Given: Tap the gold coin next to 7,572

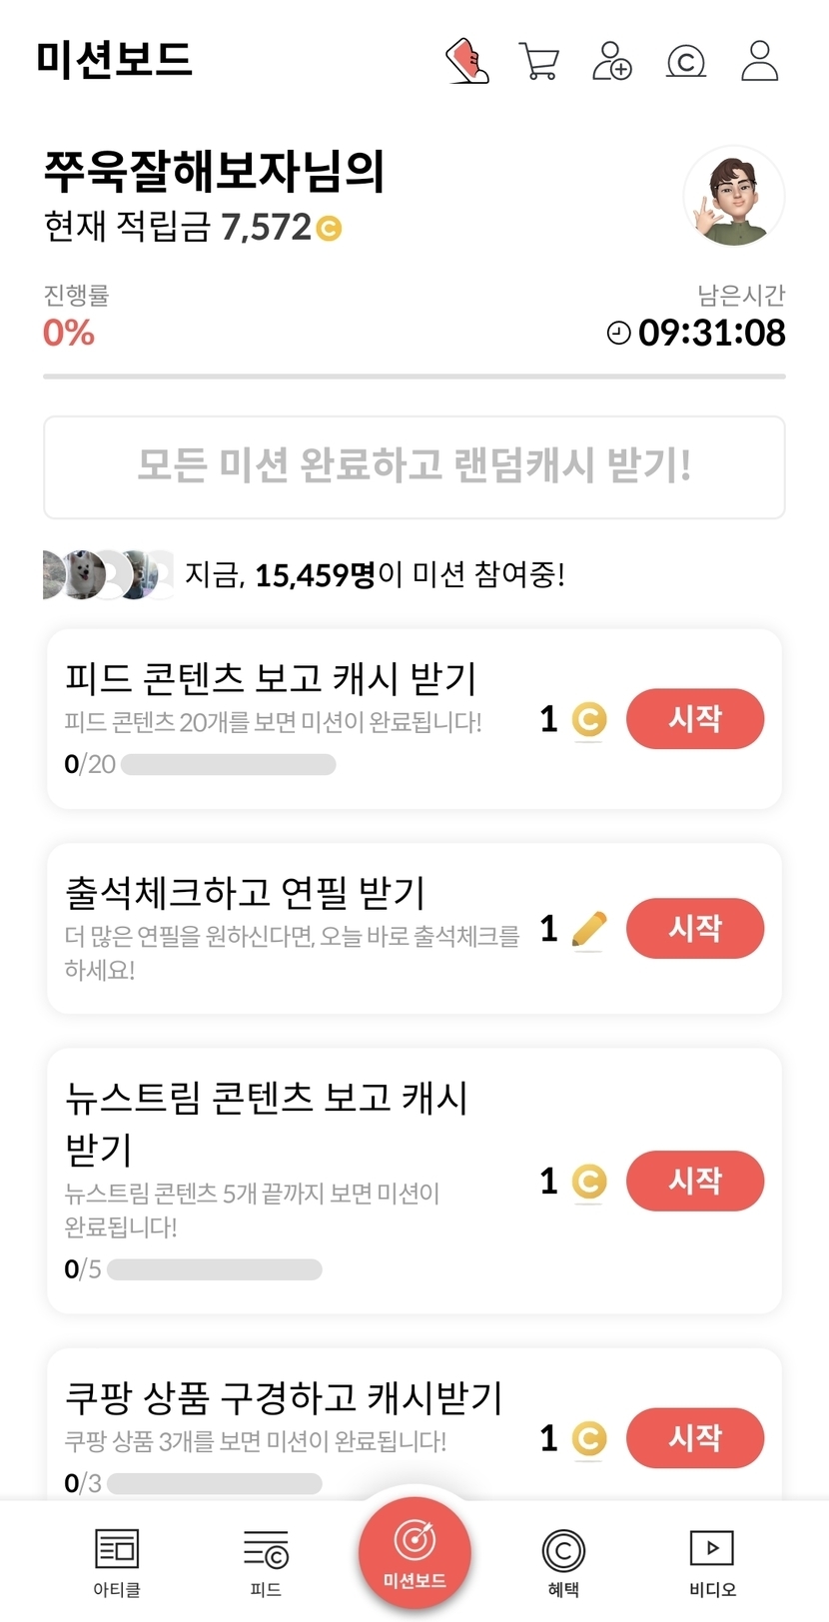Looking at the screenshot, I should (x=329, y=229).
